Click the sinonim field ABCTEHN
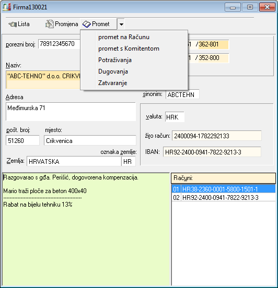 (x=182, y=94)
